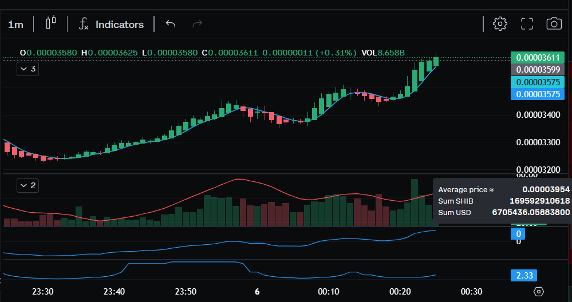
Task: Click the Sum USD value 6705436.05883800
Action: click(x=531, y=212)
